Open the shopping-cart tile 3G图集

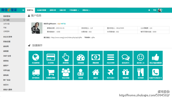point(51,73)
